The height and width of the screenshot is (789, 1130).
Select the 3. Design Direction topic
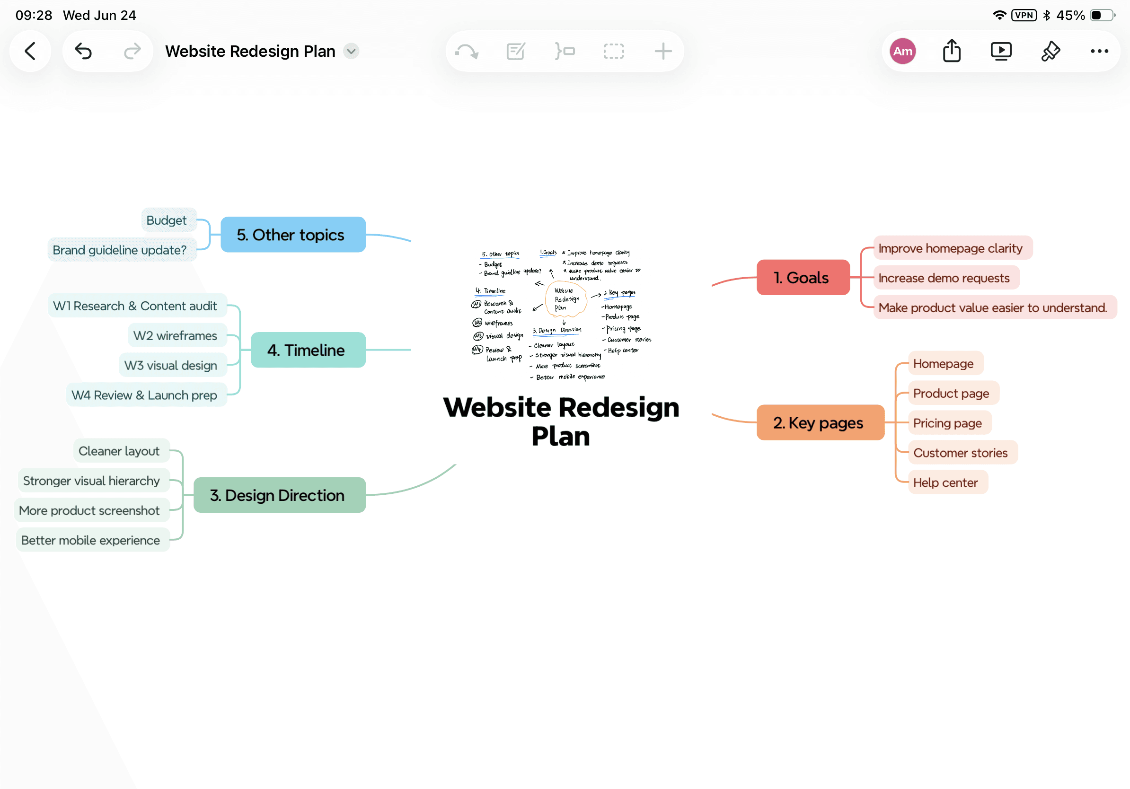[279, 495]
